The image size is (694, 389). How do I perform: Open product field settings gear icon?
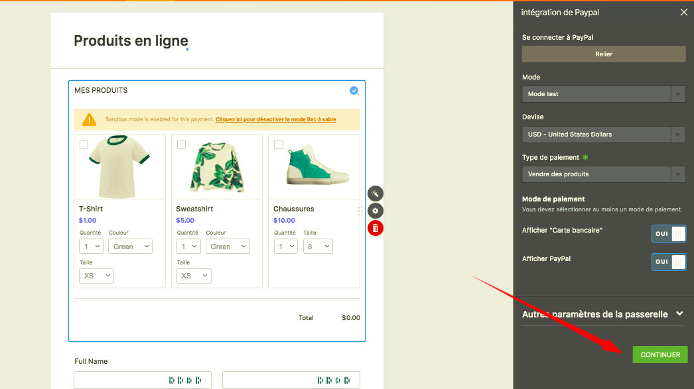376,211
